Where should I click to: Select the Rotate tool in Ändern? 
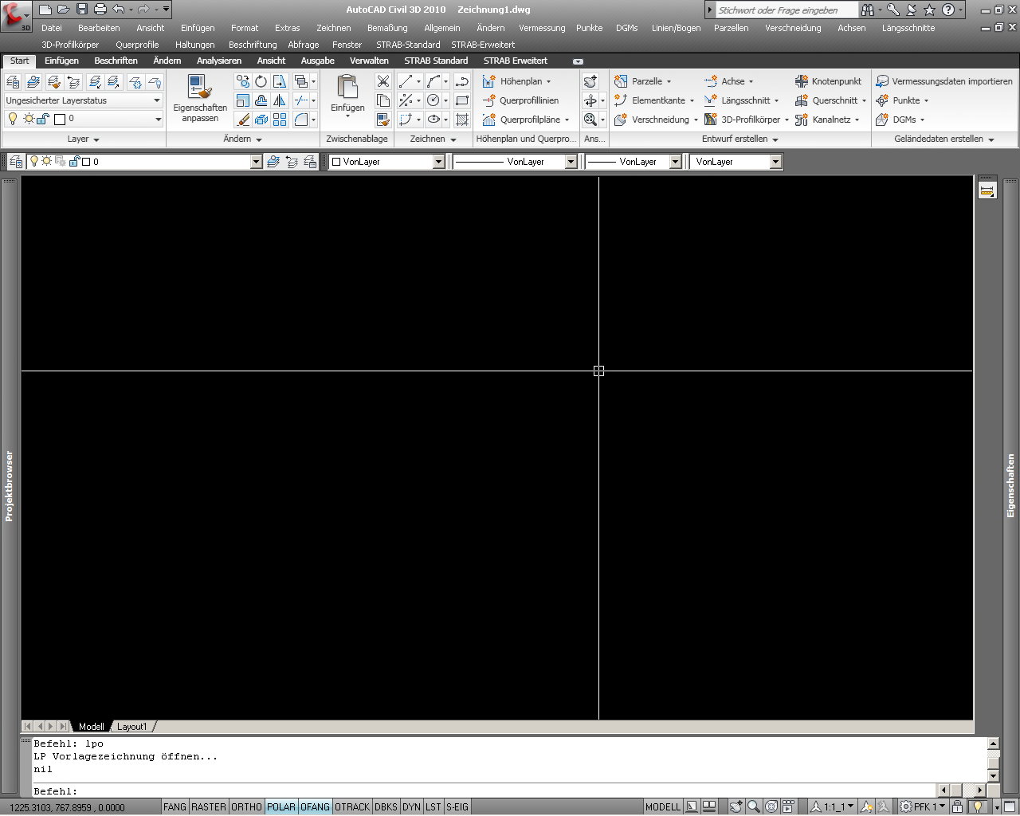pos(261,81)
